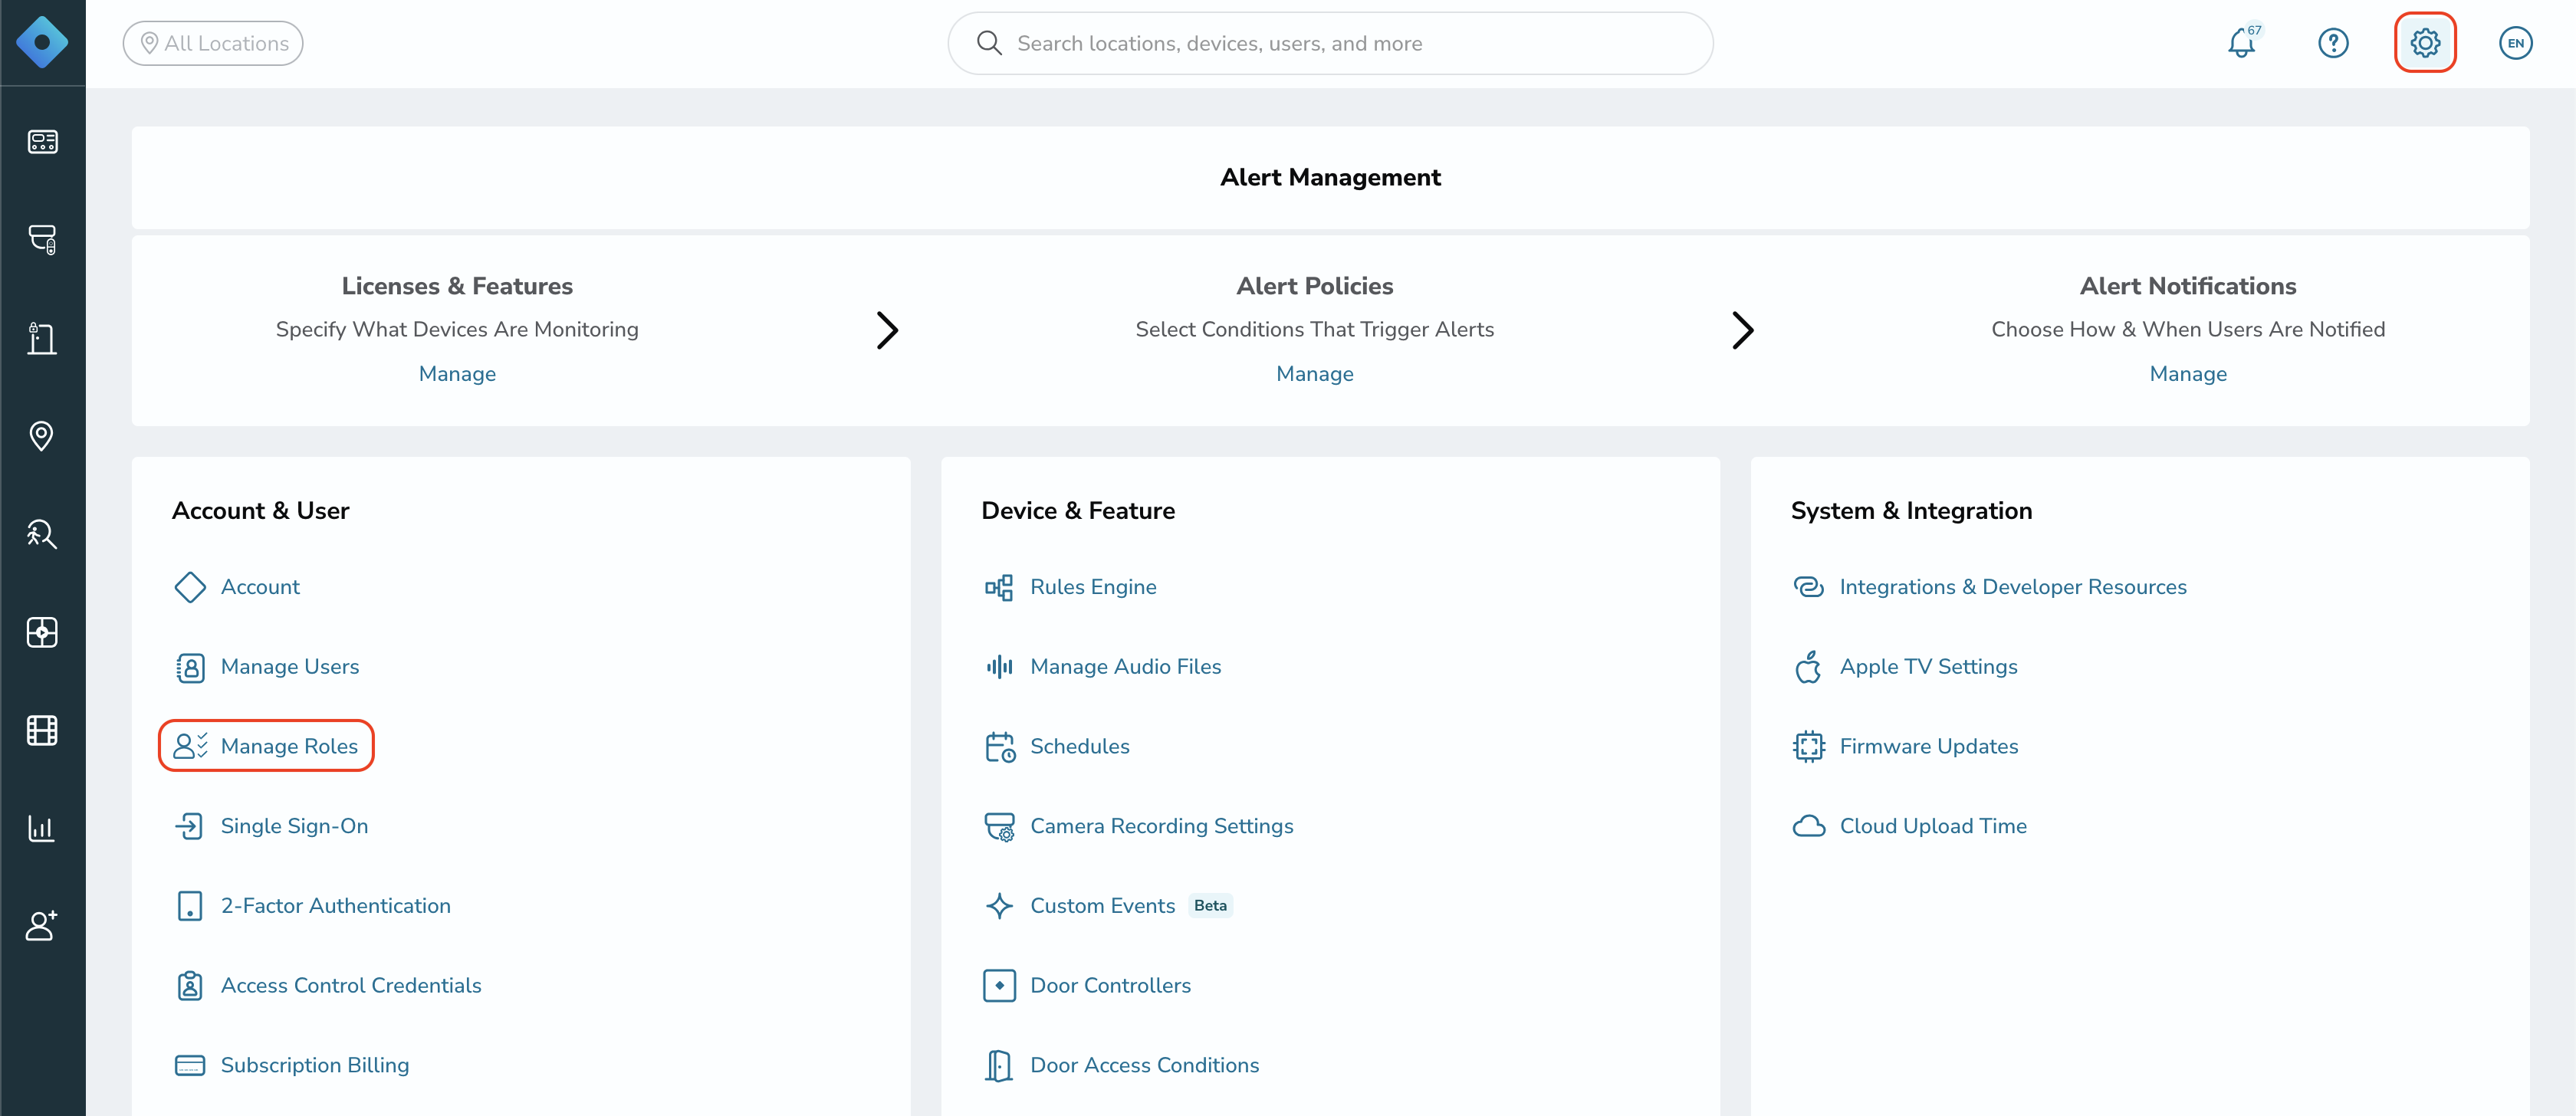Open the Access Control Credentials link
This screenshot has width=2576, height=1116.
point(351,986)
